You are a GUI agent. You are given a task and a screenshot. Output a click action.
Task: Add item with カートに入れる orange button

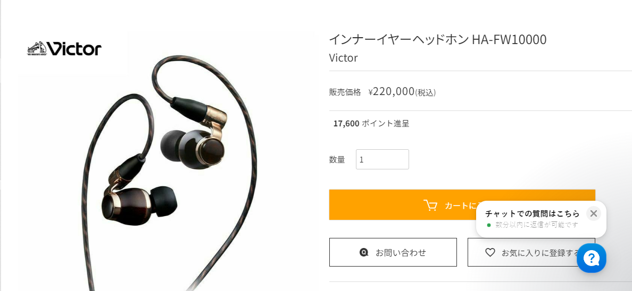[462, 204]
